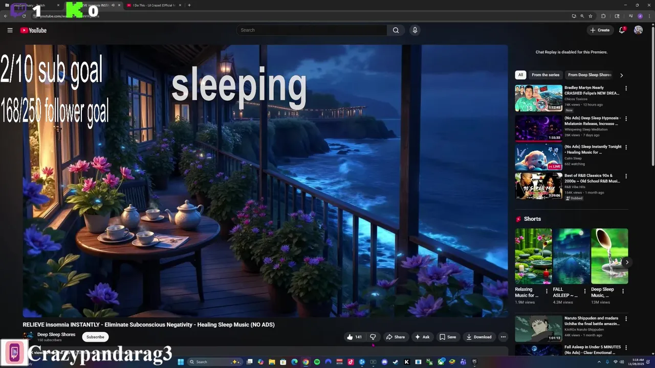Open live Sleep Instantly Tonight thumbnail
Viewport: 655px width, 368px height.
point(538,157)
